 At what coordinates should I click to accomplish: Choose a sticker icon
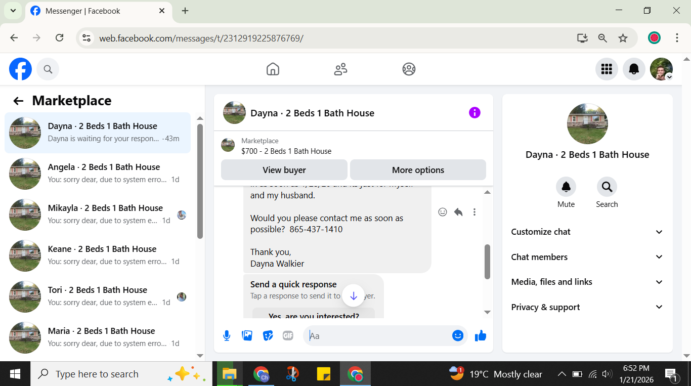(x=268, y=335)
